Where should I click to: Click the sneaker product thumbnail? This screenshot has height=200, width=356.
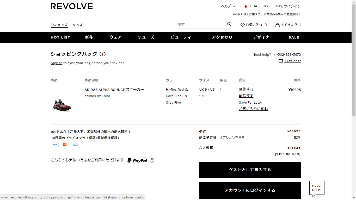[x=62, y=105]
